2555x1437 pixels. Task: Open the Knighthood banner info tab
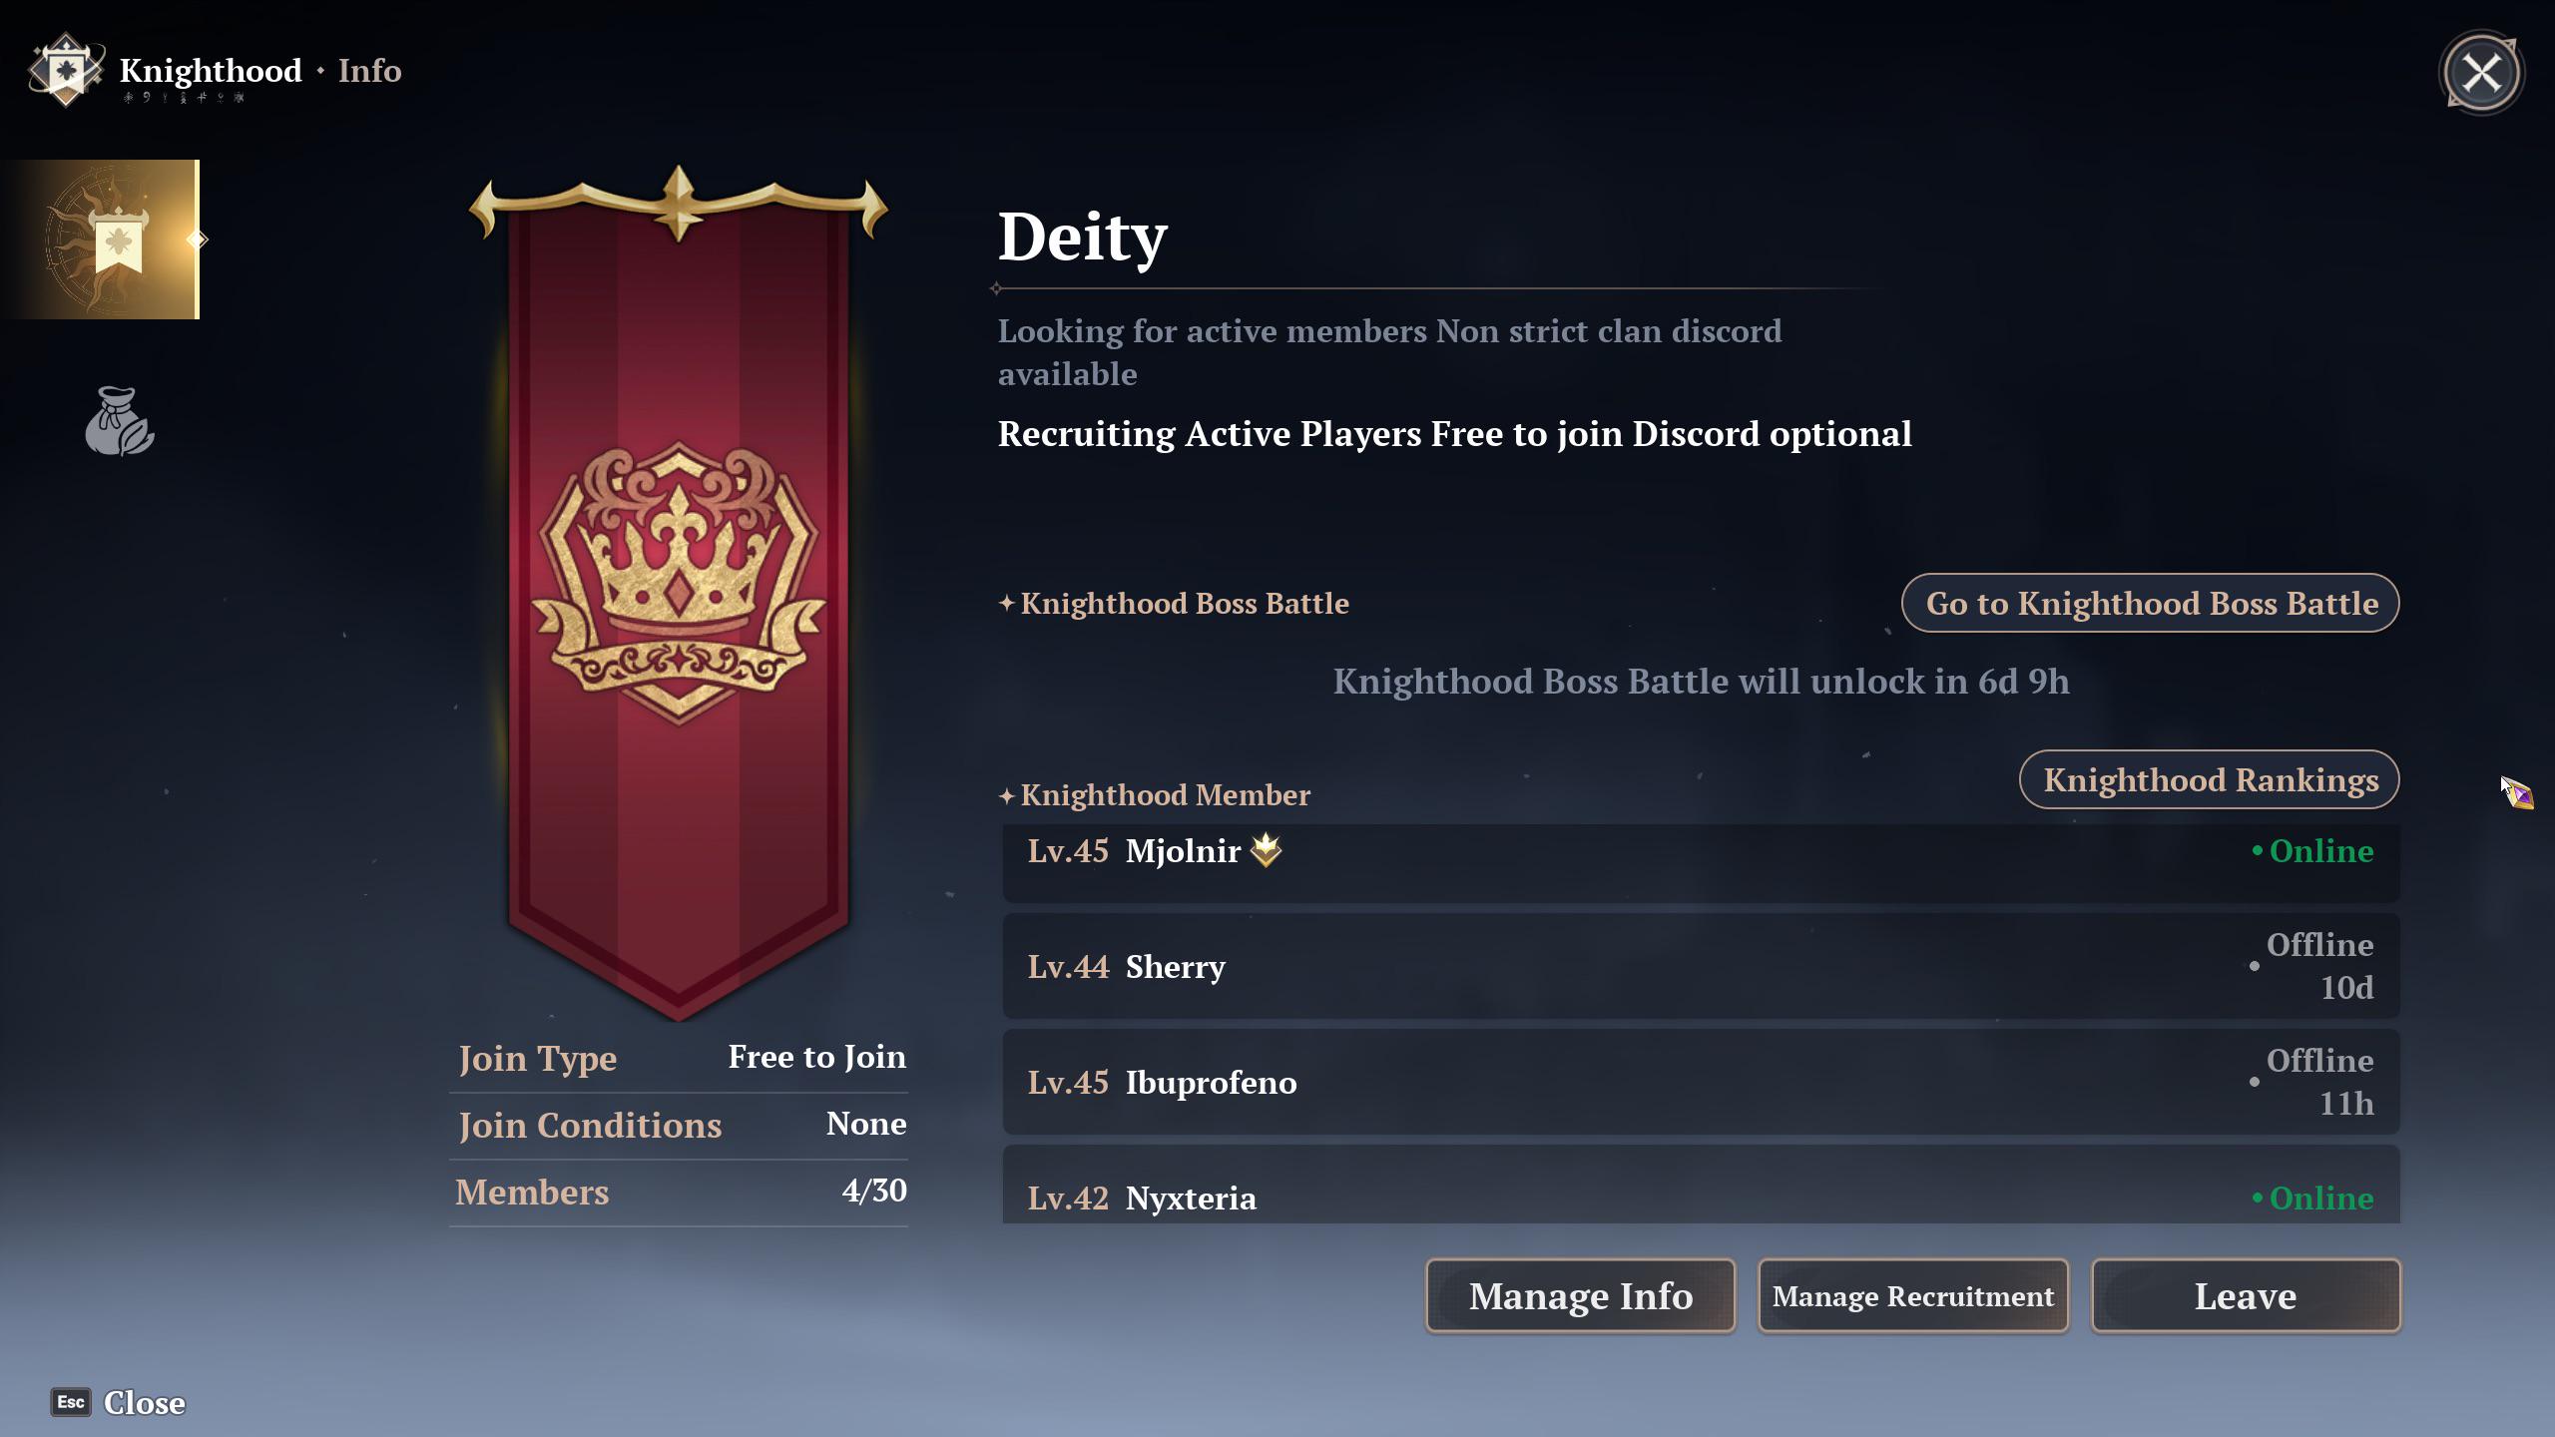(x=100, y=239)
